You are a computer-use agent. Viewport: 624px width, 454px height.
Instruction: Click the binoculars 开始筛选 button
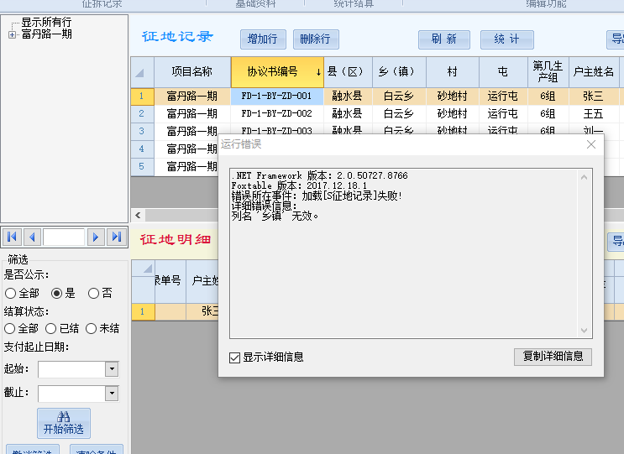[64, 422]
